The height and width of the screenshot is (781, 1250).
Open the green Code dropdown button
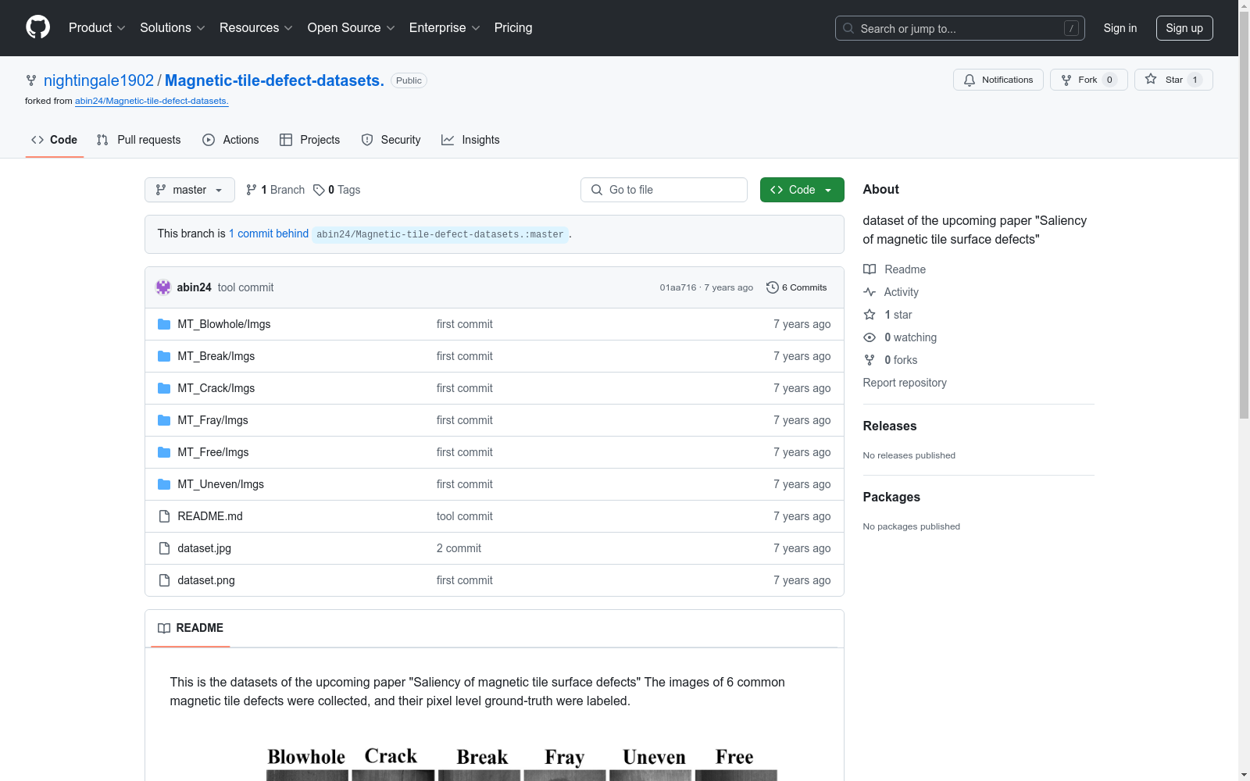tap(802, 190)
